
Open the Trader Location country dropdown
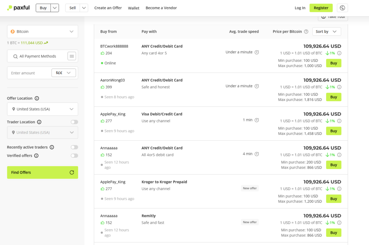43,133
